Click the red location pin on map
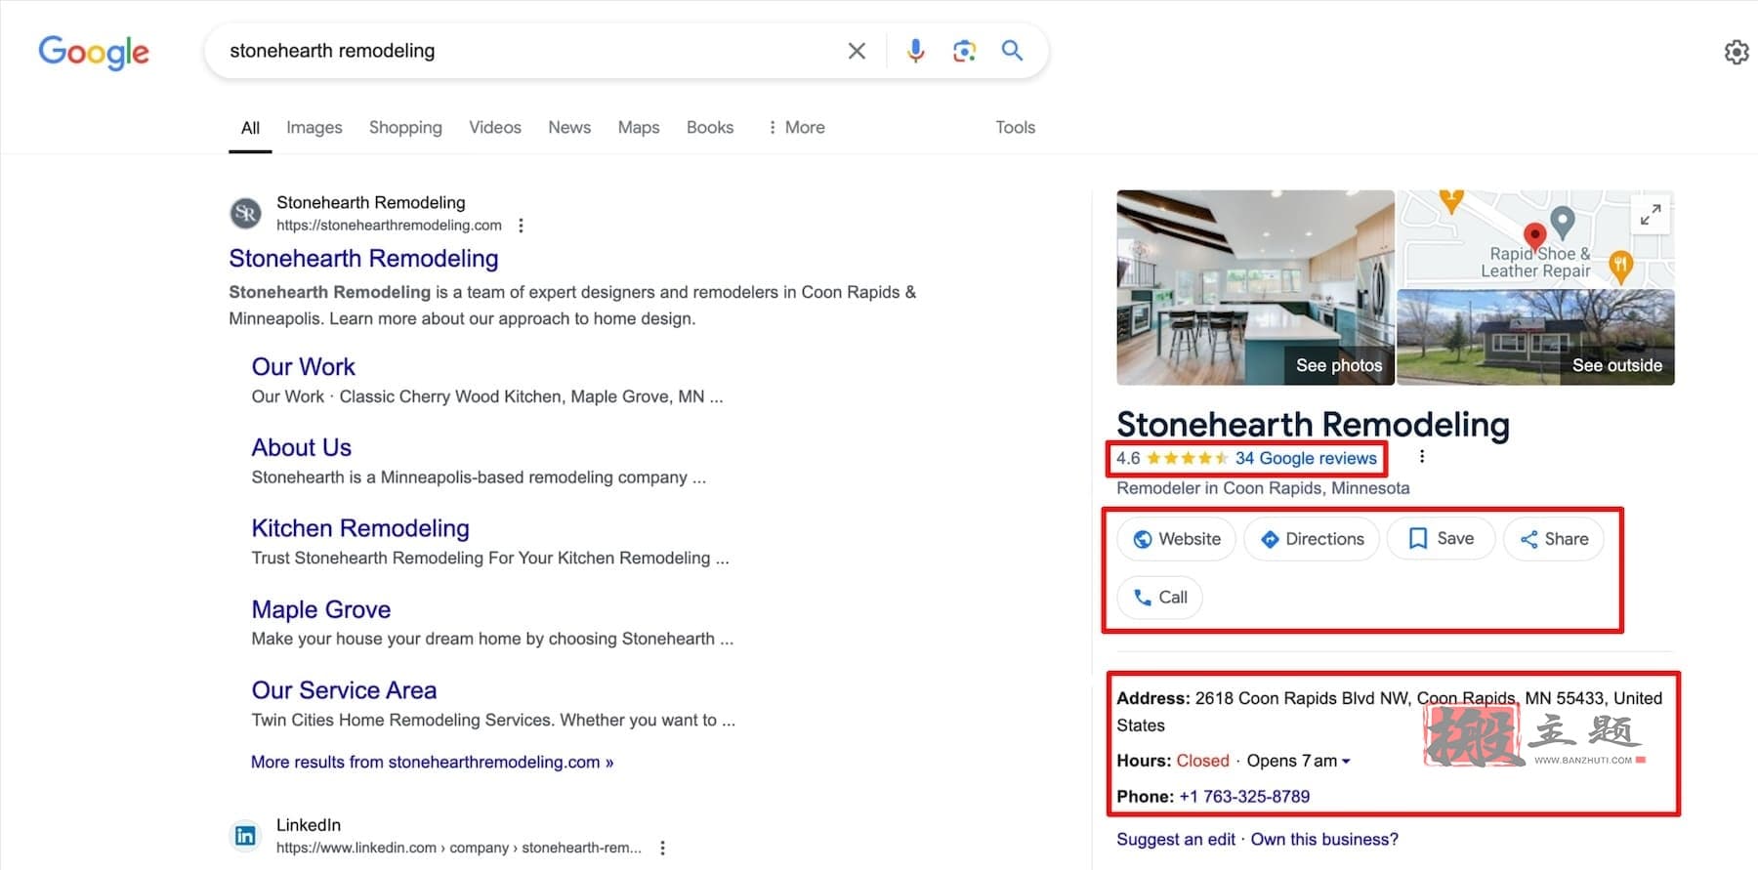Viewport: 1758px width, 870px height. [x=1534, y=235]
